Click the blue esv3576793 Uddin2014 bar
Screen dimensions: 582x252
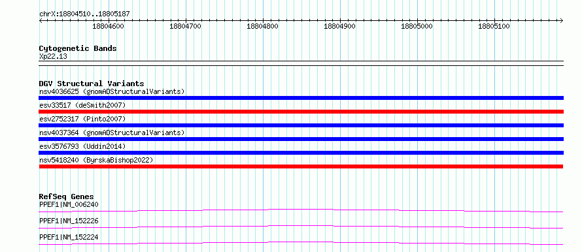click(301, 153)
